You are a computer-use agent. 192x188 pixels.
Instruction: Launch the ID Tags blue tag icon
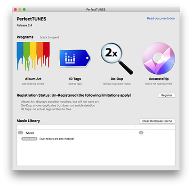tap(75, 58)
